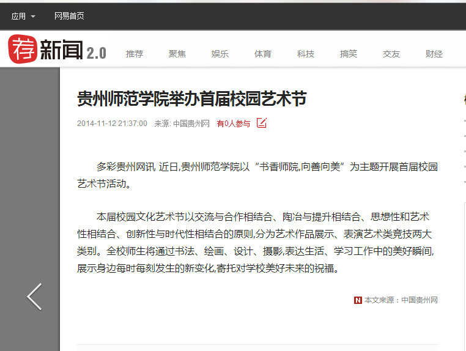This screenshot has height=351, width=466.
Task: Go to previous article with left arrow
Action: coord(34,297)
